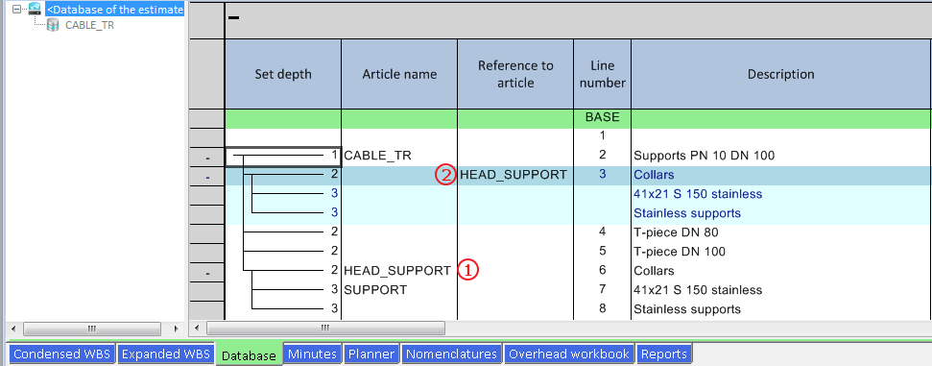Image resolution: width=932 pixels, height=366 pixels.
Task: Click the Description column header
Action: click(x=781, y=74)
